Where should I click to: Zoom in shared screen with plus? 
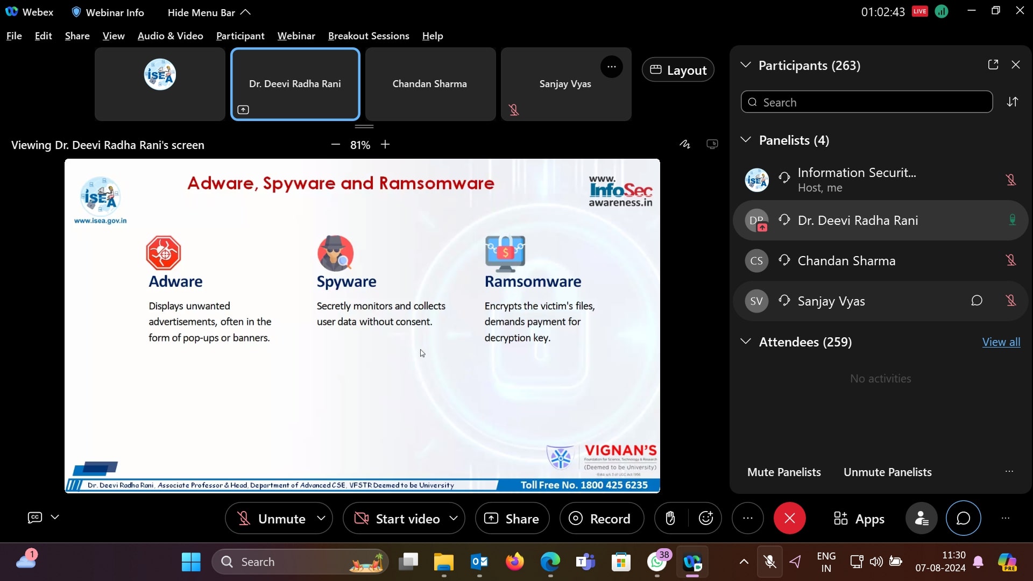[x=385, y=144]
